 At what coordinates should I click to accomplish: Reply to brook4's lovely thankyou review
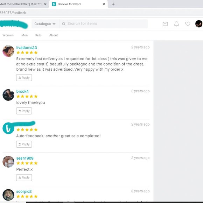pos(24,111)
